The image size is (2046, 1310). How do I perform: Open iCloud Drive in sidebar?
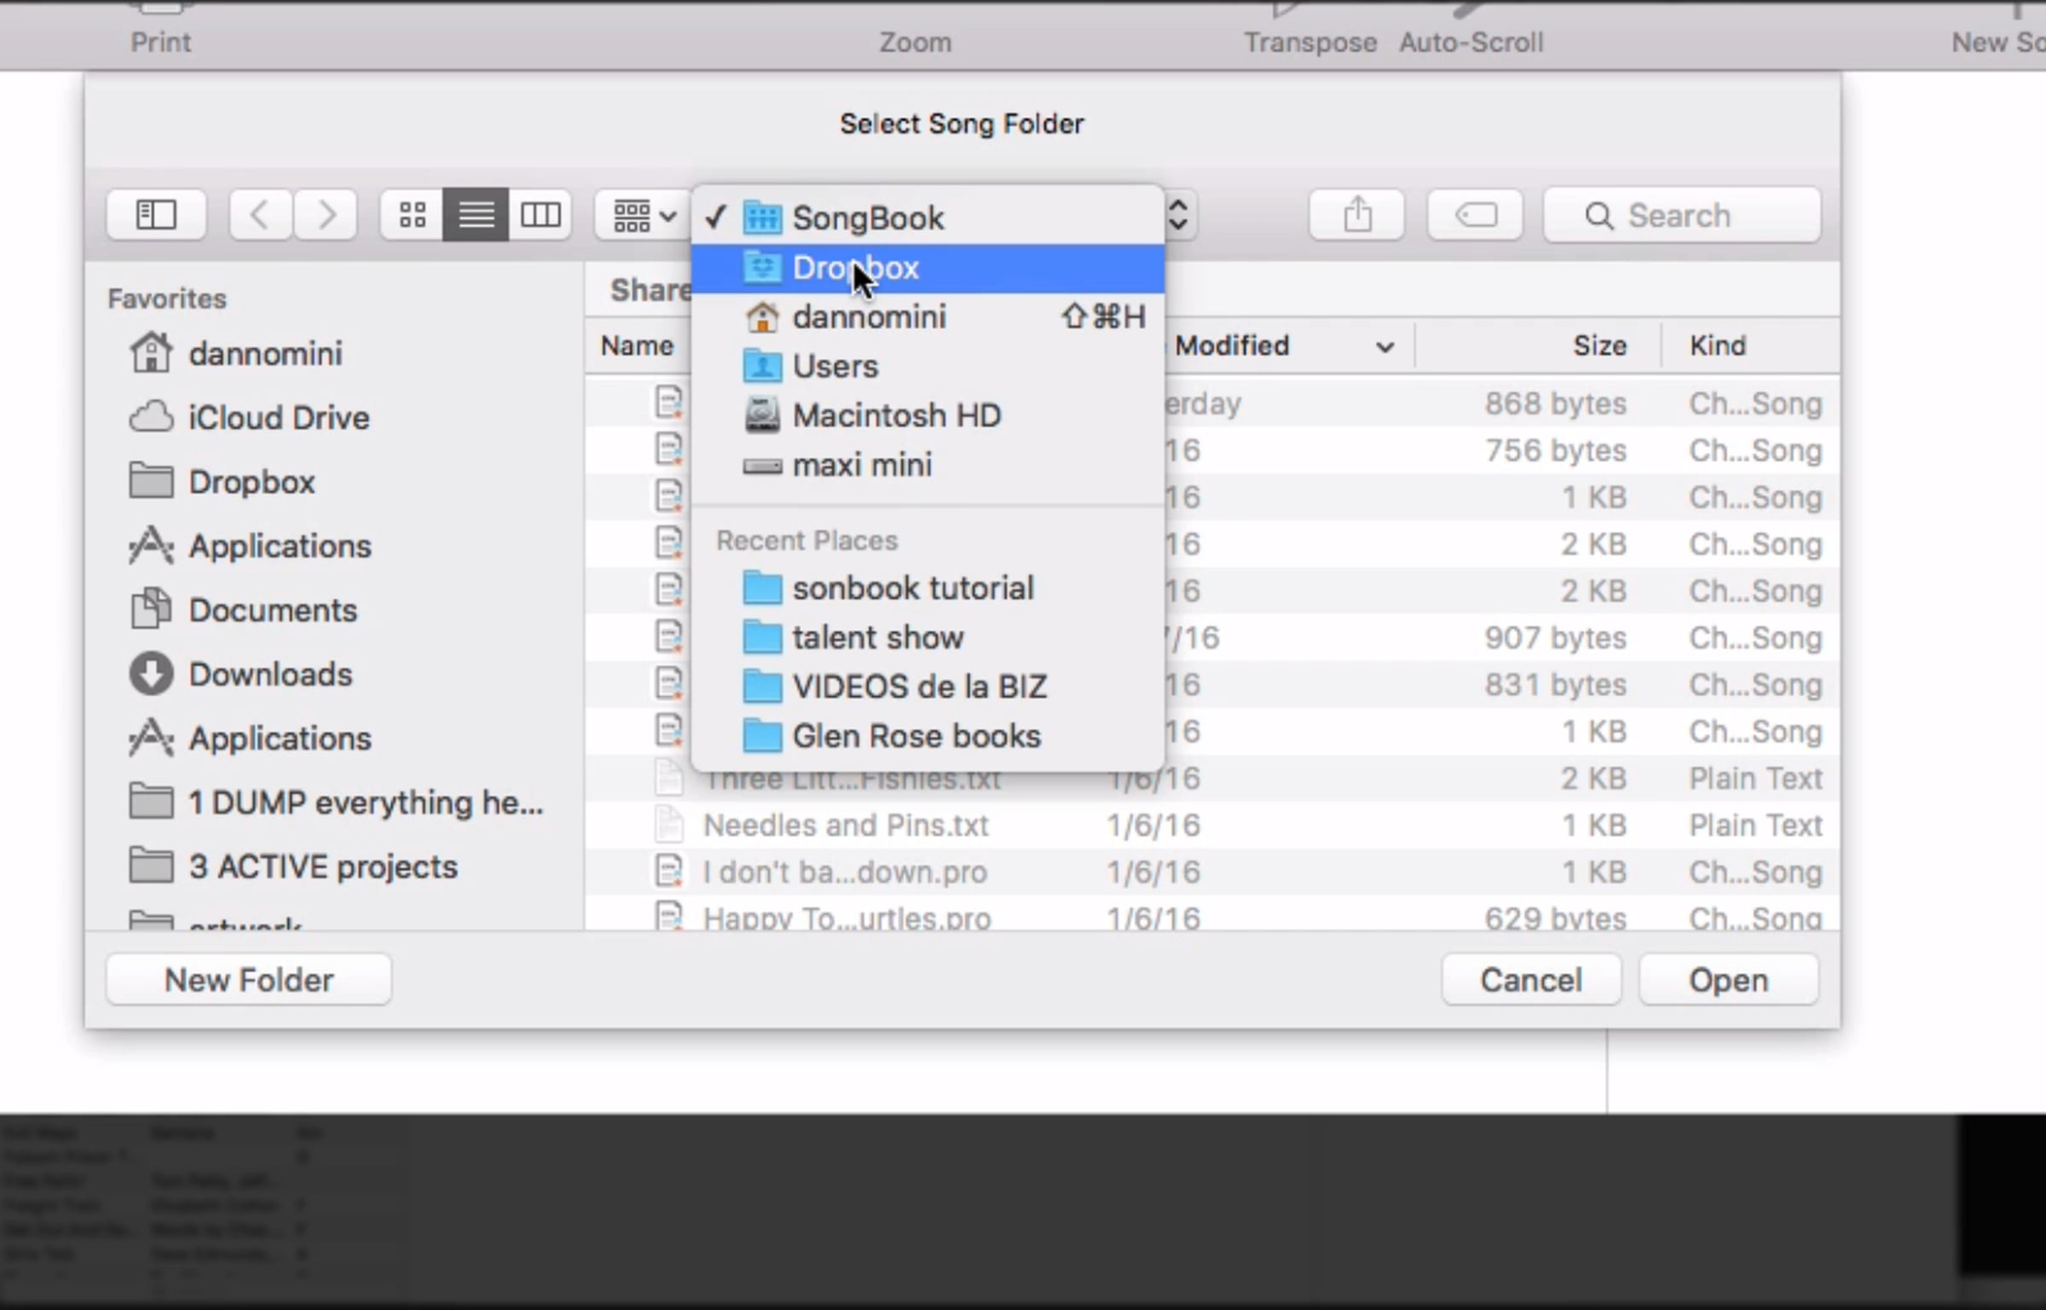coord(278,418)
